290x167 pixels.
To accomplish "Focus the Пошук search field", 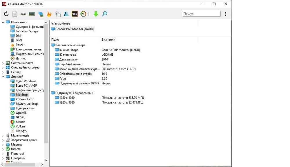I will click(202, 14).
